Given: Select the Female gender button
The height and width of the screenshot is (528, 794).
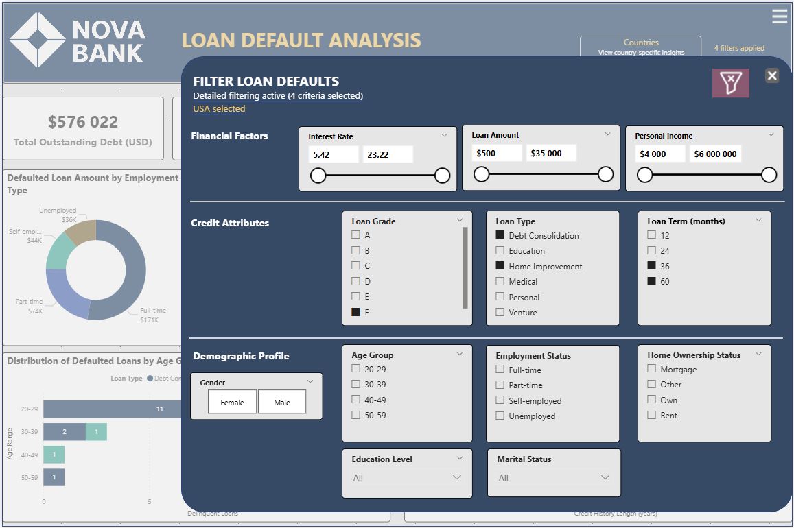Looking at the screenshot, I should point(232,403).
